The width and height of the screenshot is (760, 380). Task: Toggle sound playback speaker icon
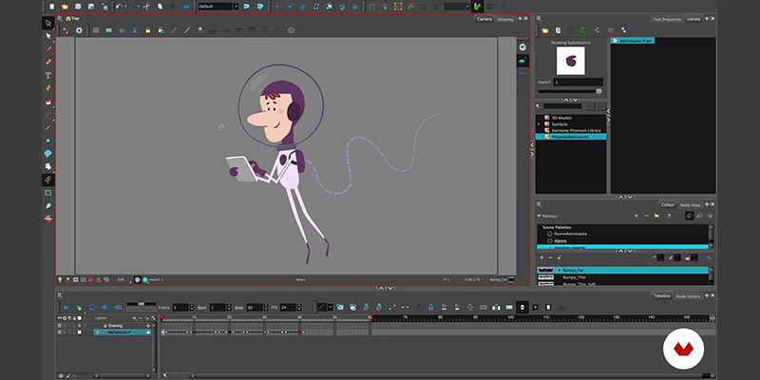[x=104, y=307]
